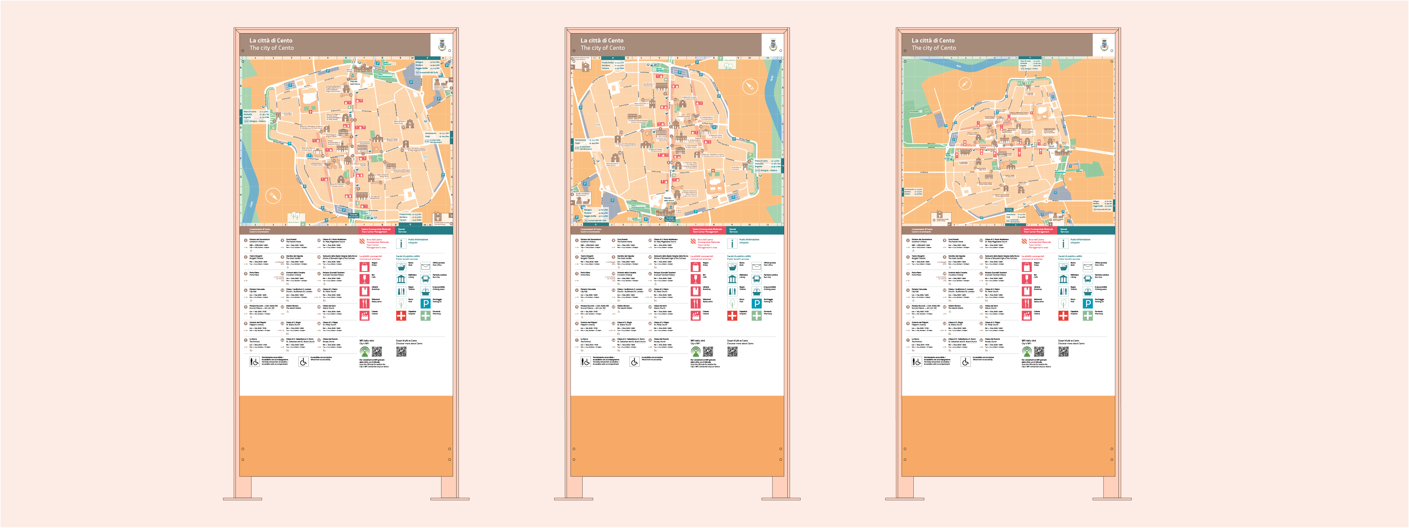Click the green WiFi icon on left panel

coord(364,351)
